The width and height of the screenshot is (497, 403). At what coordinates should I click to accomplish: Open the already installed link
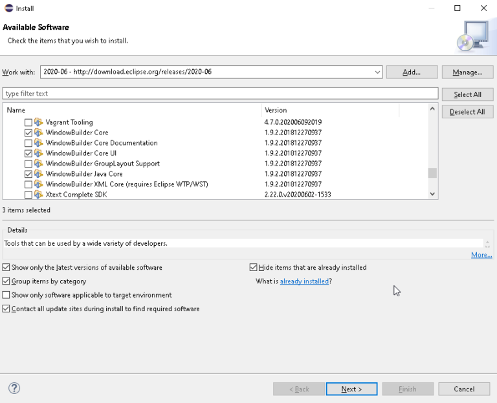[x=304, y=281]
